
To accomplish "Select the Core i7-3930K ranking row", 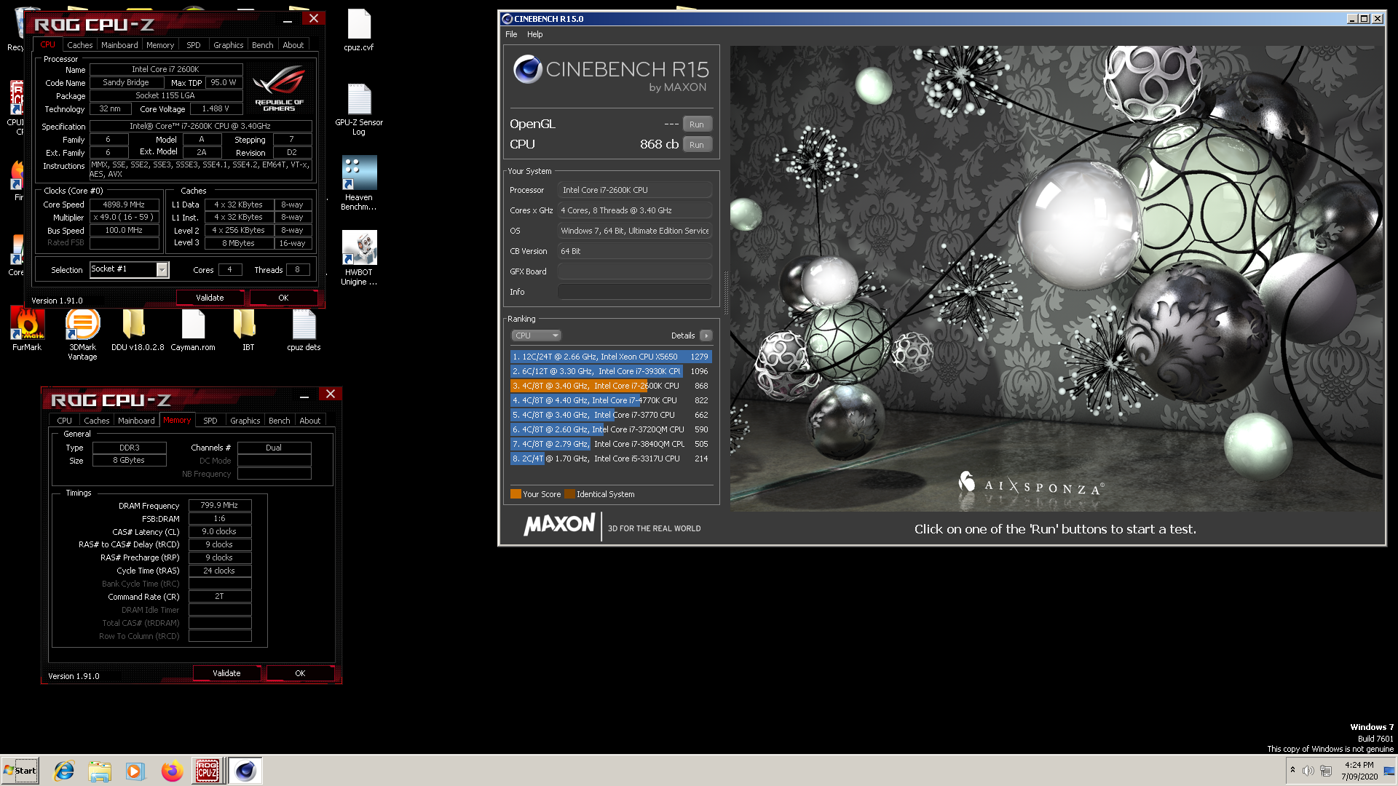I will pyautogui.click(x=610, y=371).
